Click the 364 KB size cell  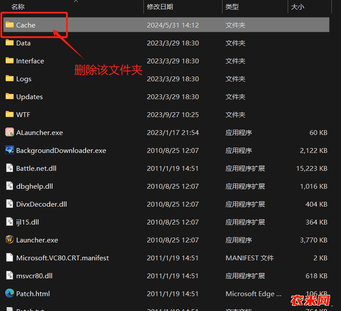coord(316,222)
